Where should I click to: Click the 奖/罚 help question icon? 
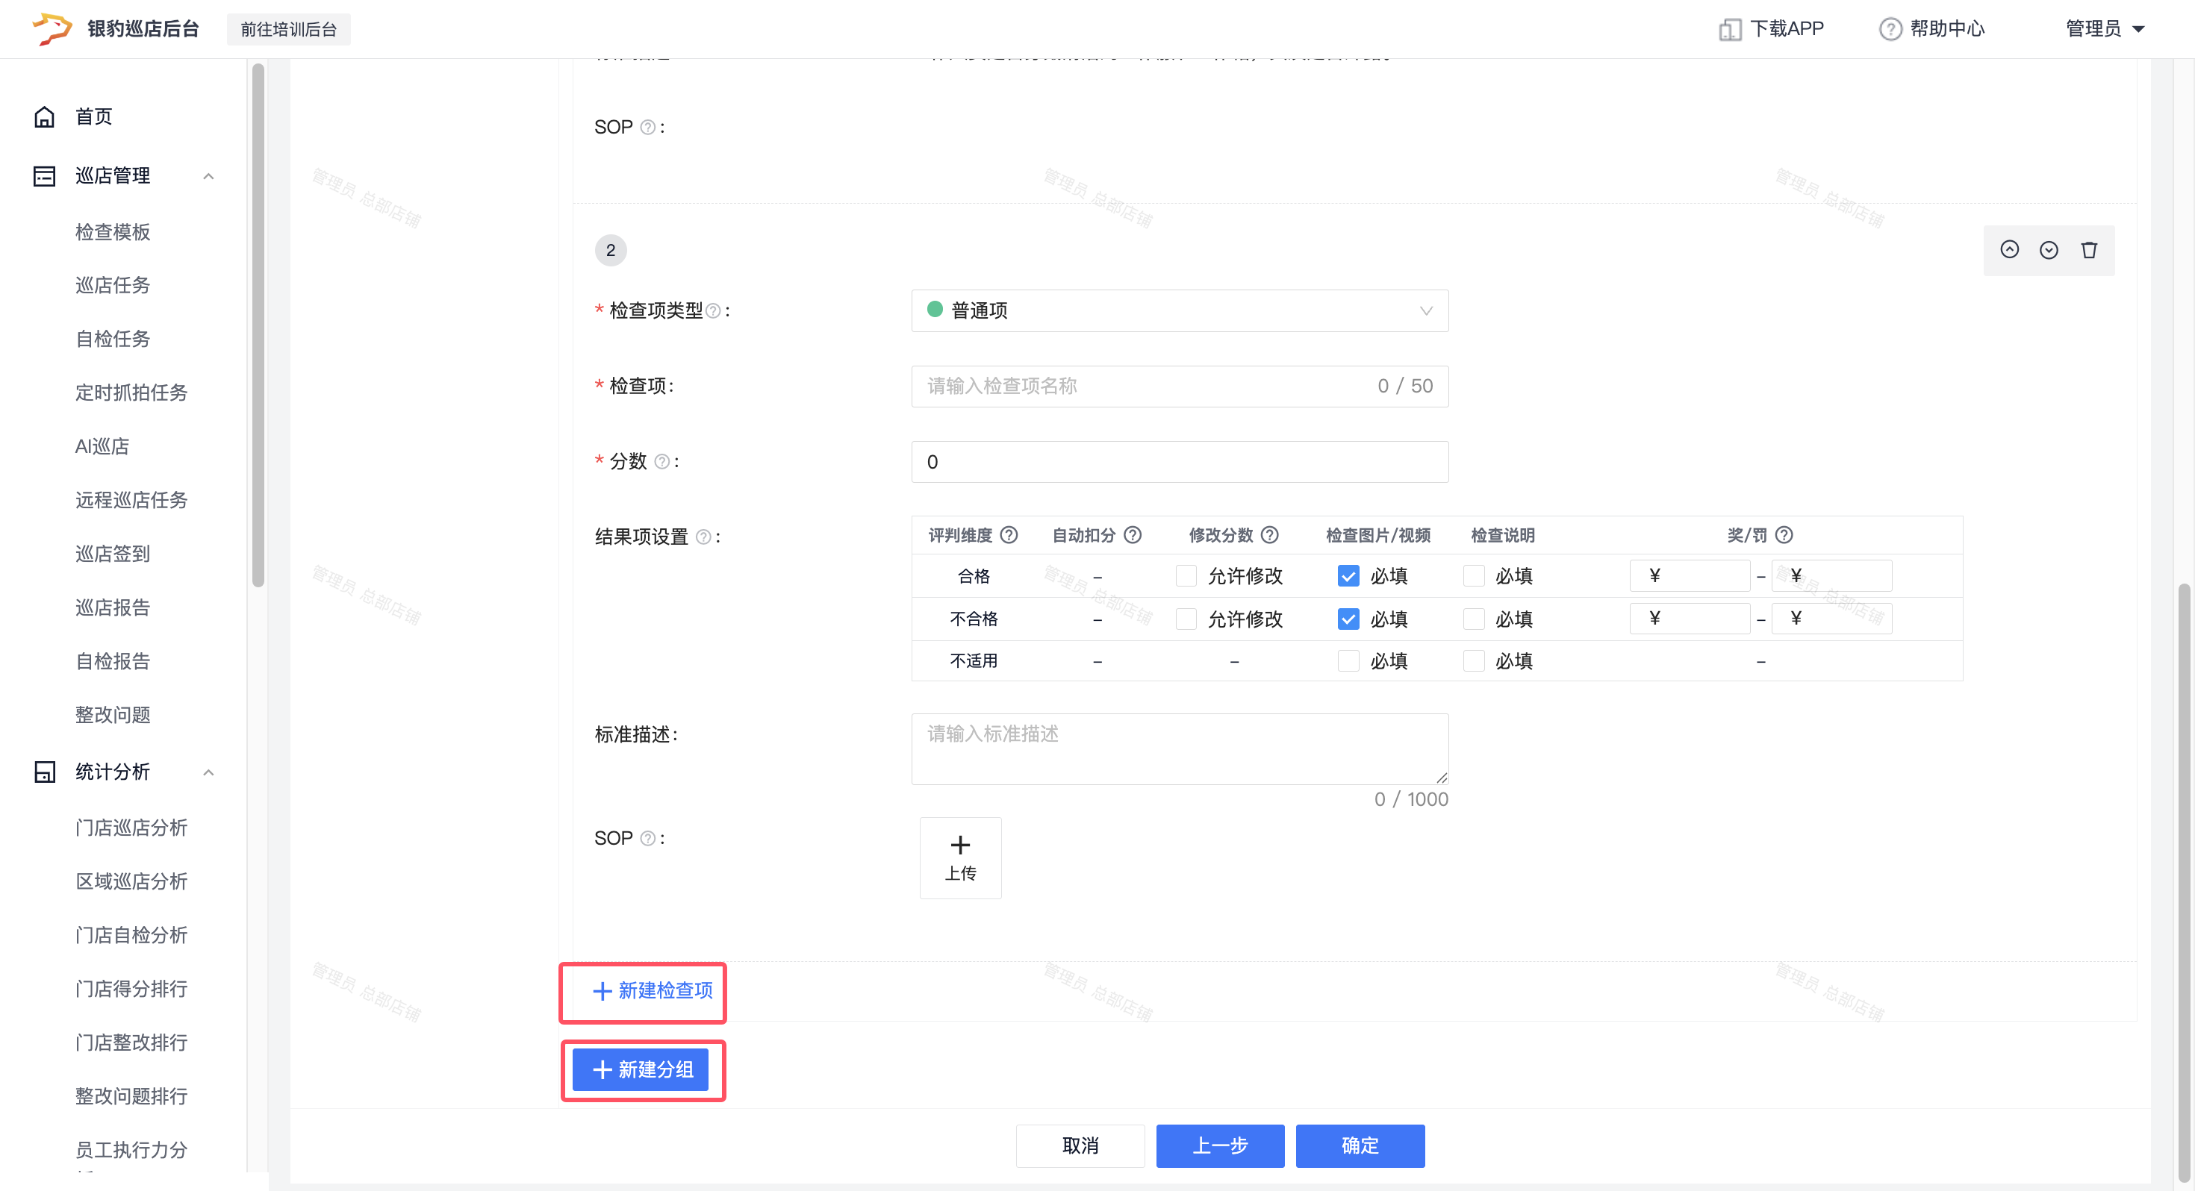tap(1784, 535)
